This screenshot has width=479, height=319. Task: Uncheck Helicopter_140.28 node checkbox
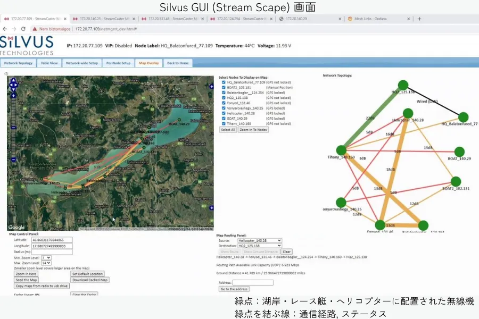[x=224, y=113]
